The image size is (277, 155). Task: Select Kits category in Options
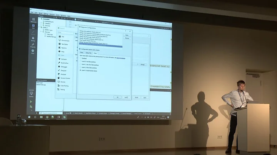(61, 36)
